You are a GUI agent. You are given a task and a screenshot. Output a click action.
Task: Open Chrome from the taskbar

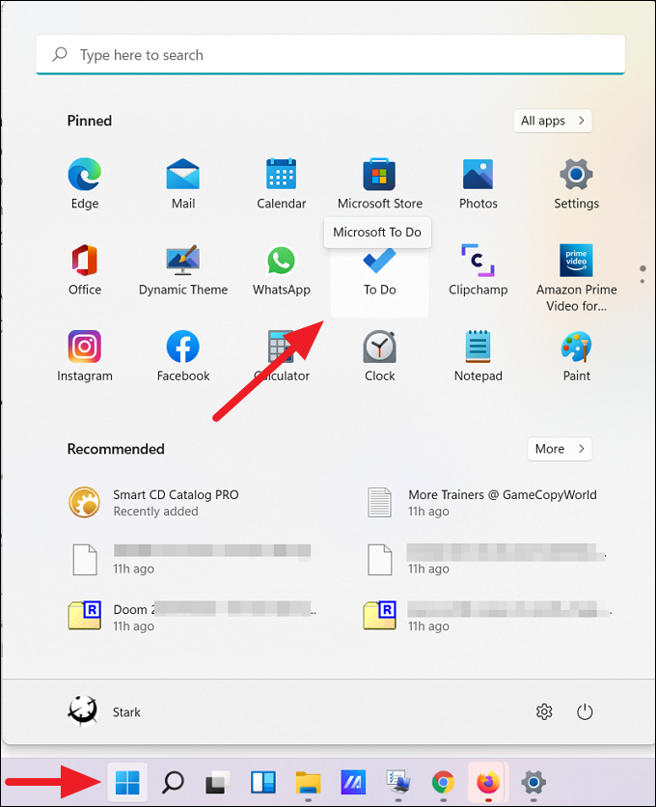[443, 782]
